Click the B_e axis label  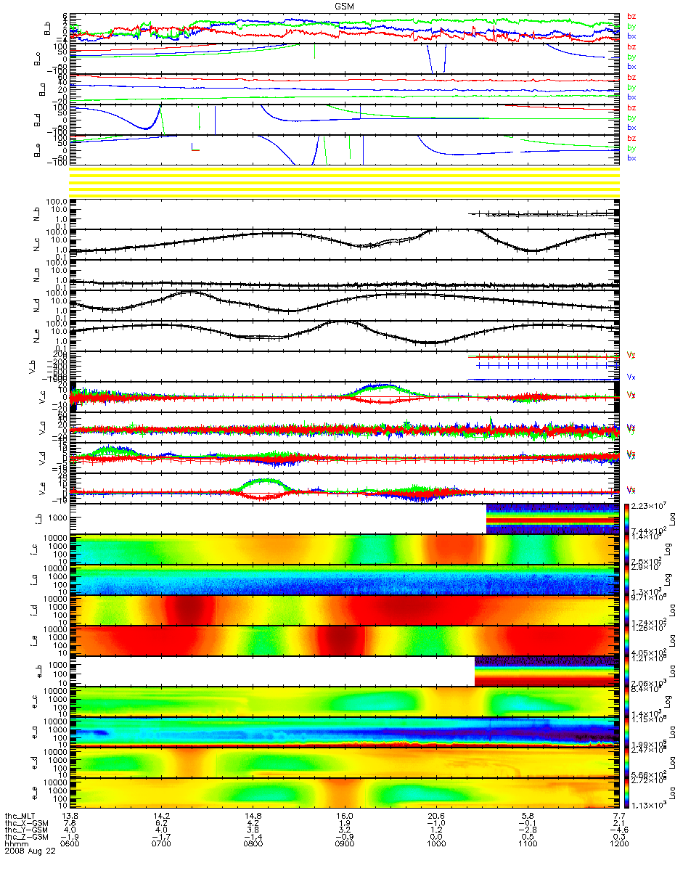pyautogui.click(x=36, y=150)
